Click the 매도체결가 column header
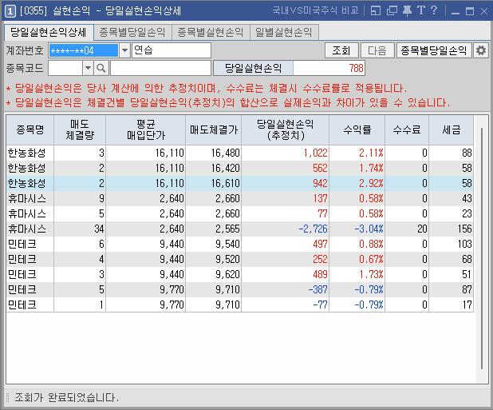Viewport: 493px width, 410px height. tap(214, 129)
